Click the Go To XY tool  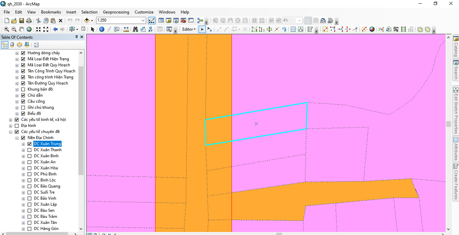pos(150,29)
